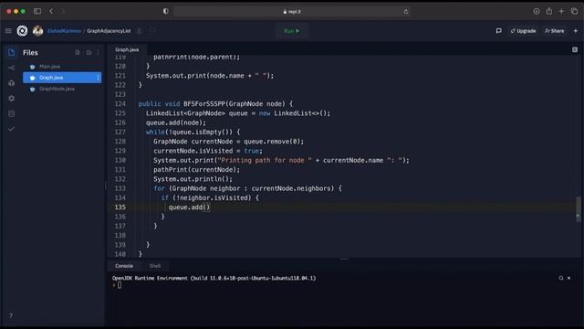Image resolution: width=584 pixels, height=329 pixels.
Task: Click 'System.out.println();' on line 132
Action: [193, 179]
